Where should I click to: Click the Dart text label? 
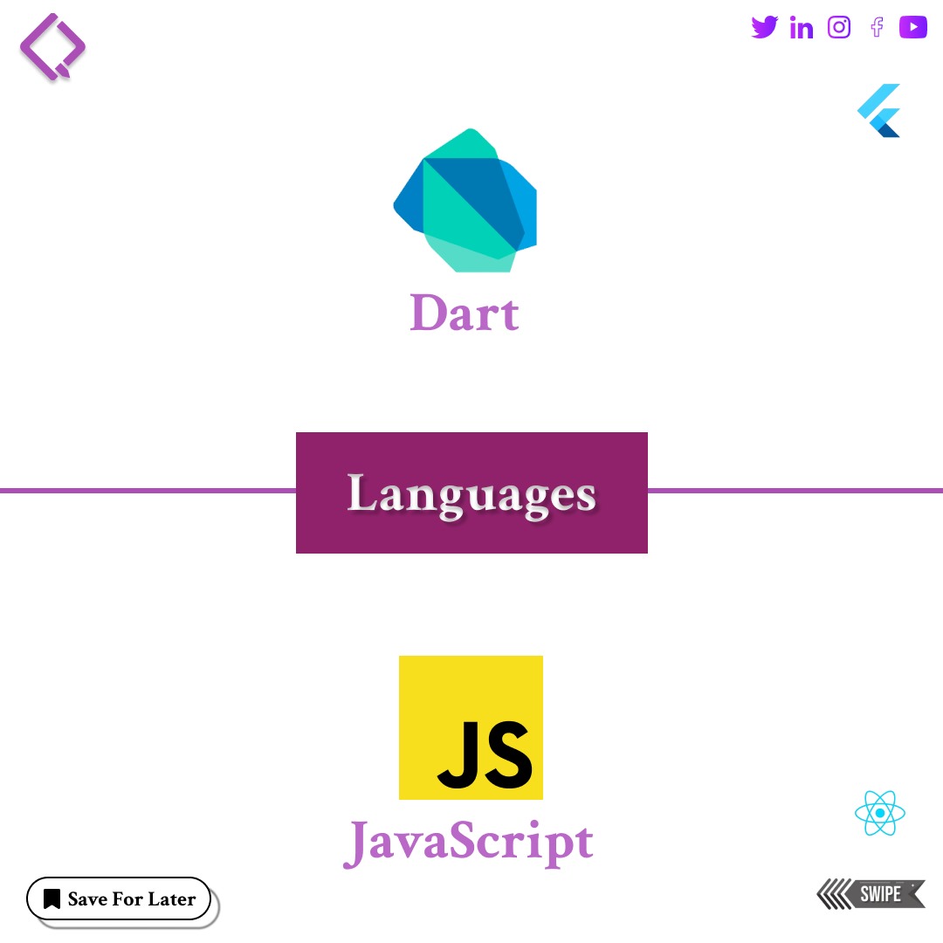pyautogui.click(x=465, y=313)
